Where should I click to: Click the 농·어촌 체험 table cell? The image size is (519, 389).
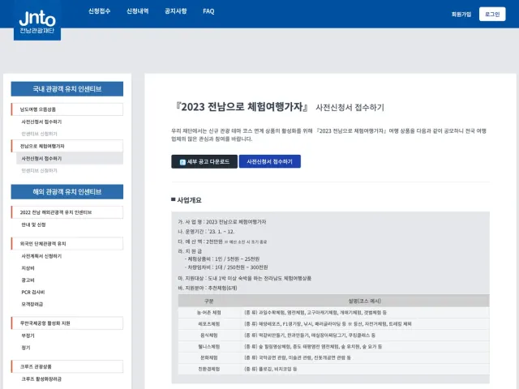click(x=209, y=313)
